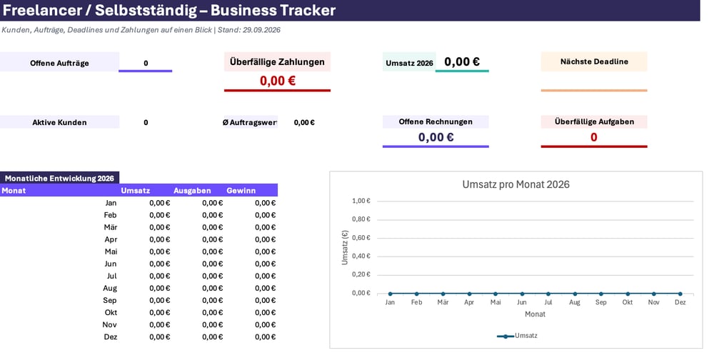This screenshot has height=363, width=714.
Task: Select the 'Feb' month cell in table
Action: coord(60,215)
